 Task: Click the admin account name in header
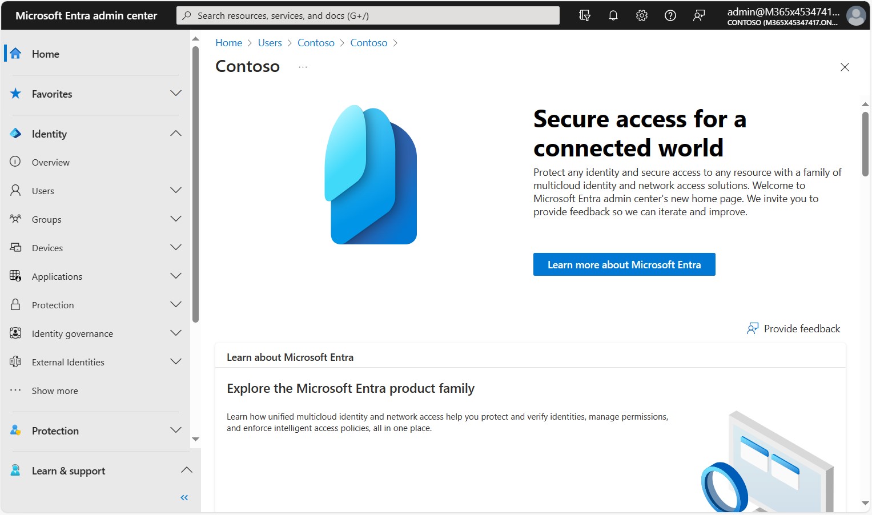point(783,11)
